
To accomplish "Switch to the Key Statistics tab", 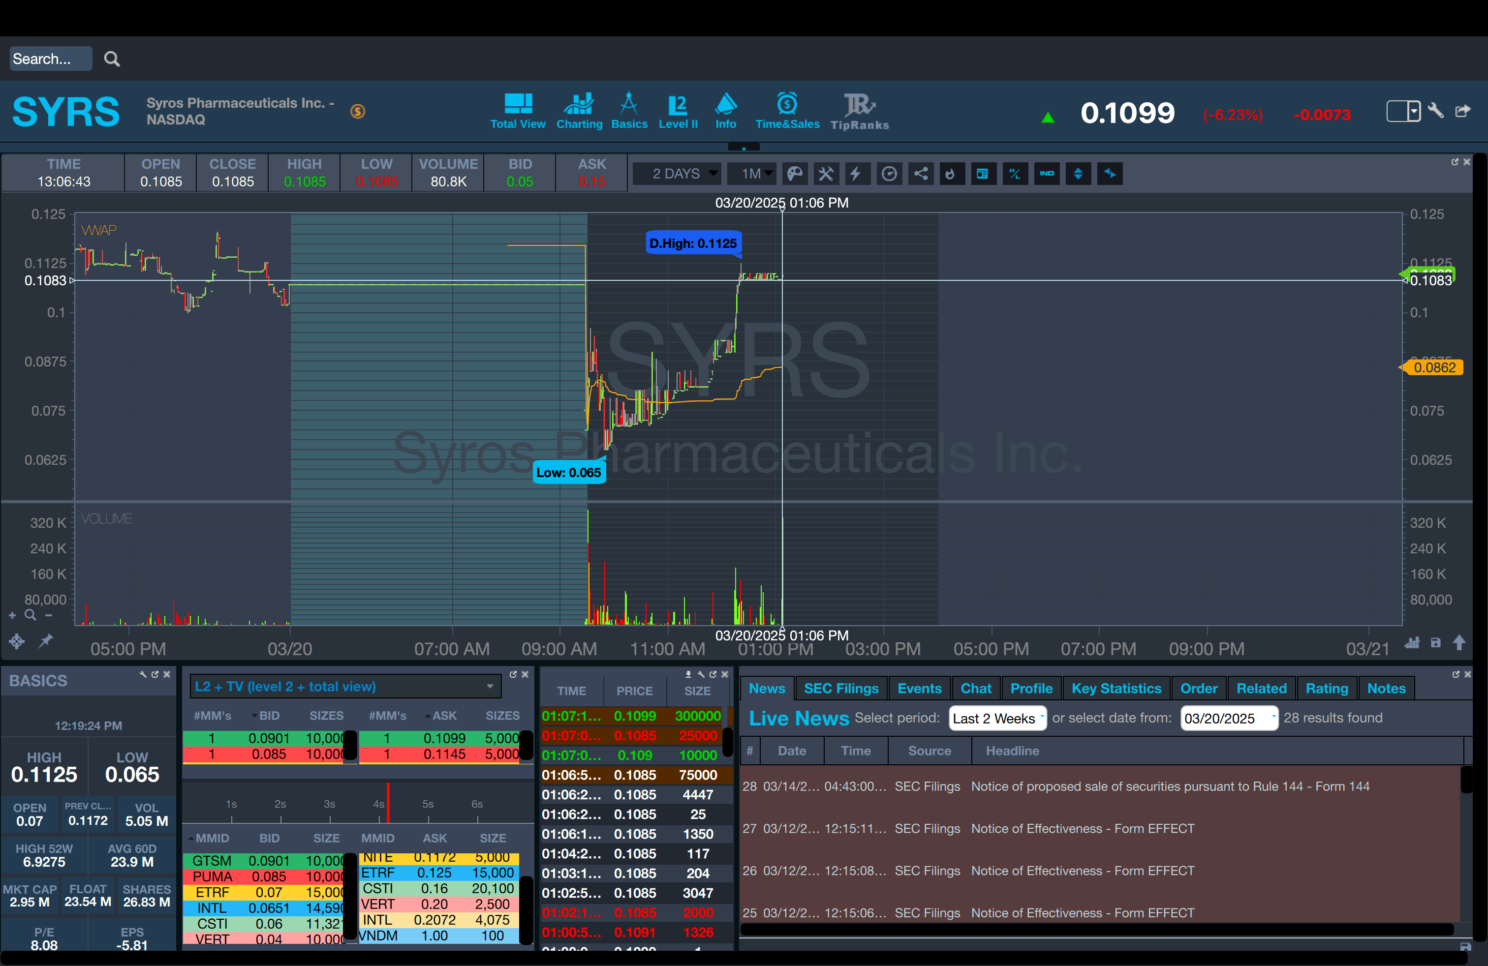I will pyautogui.click(x=1116, y=689).
